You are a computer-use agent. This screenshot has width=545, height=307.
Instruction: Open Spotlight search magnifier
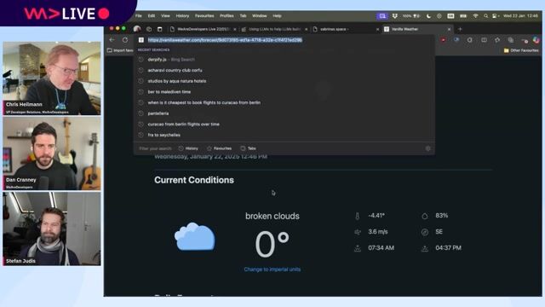(485, 16)
